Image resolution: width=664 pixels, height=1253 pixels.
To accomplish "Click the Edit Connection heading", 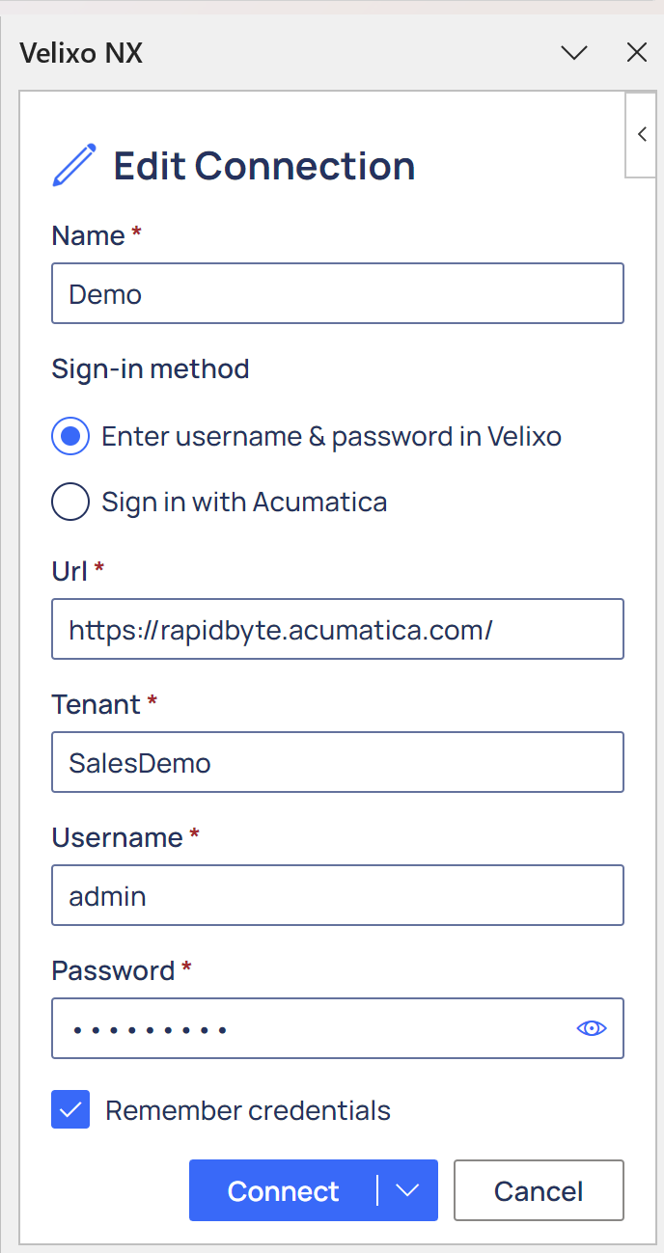I will pyautogui.click(x=264, y=166).
